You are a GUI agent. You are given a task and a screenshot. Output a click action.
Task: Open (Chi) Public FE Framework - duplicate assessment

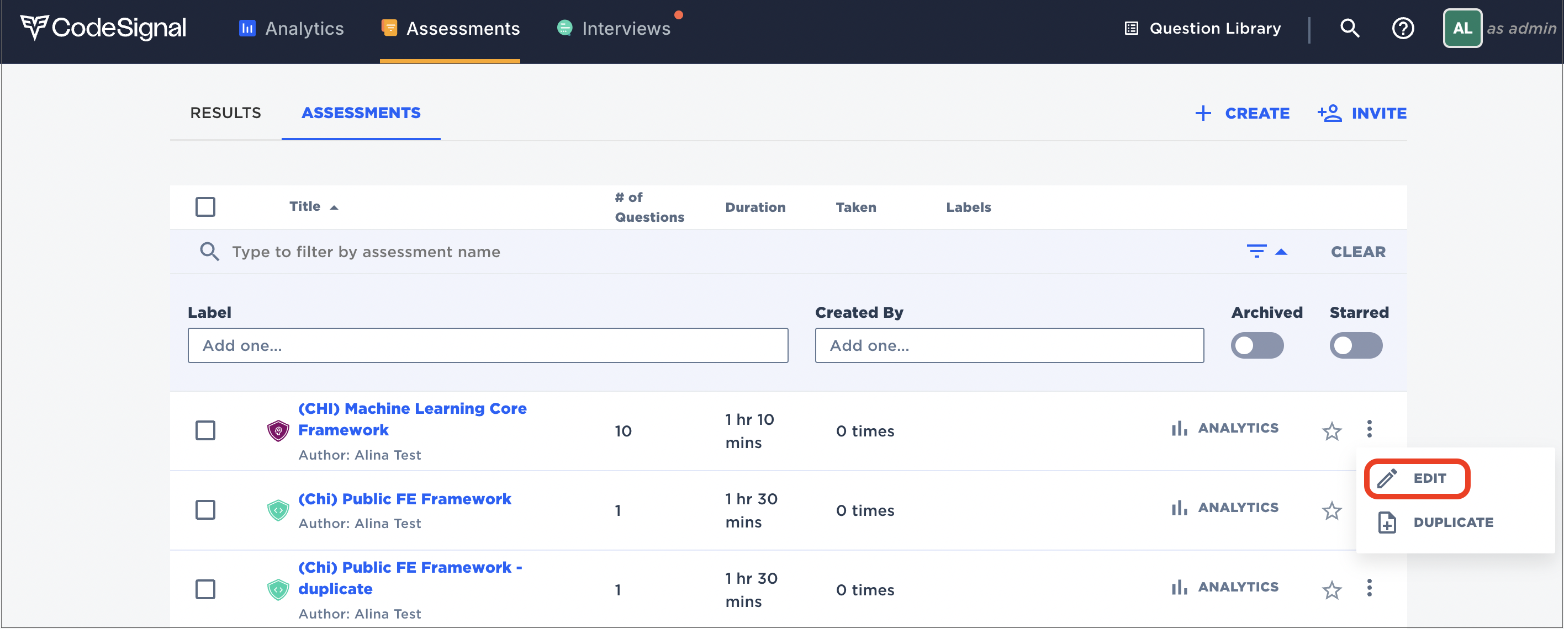(410, 578)
